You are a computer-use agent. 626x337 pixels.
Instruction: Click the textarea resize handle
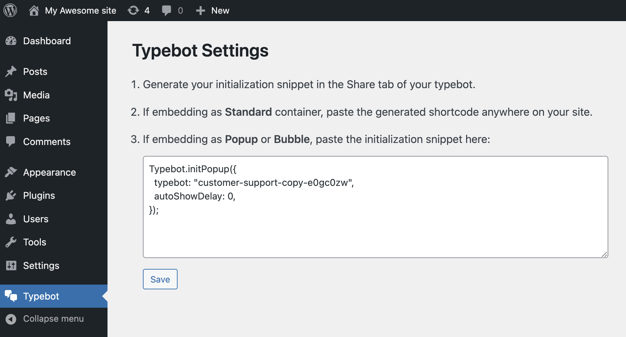coord(605,254)
